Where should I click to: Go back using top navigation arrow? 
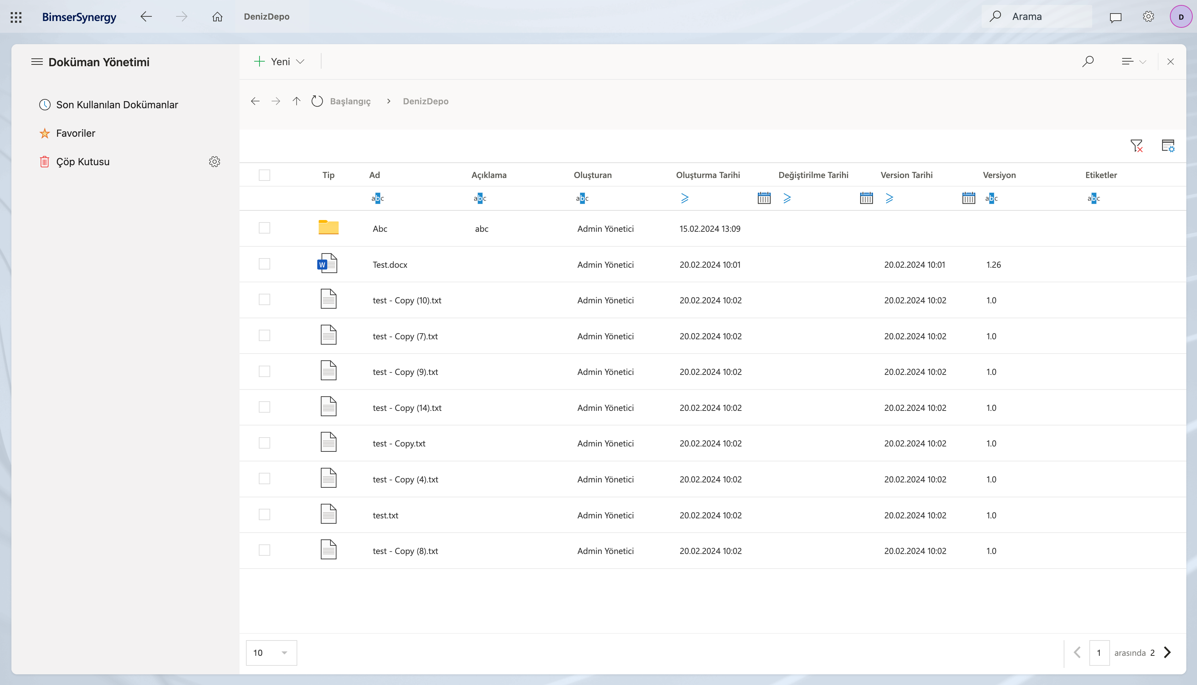146,17
